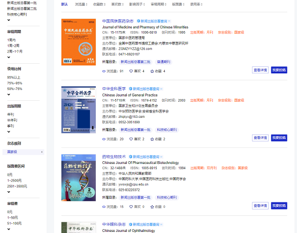The width and height of the screenshot is (297, 233).
Task: Select the 默认 sort tab
Action: [x=64, y=4]
